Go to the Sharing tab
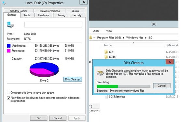 tap(61, 15)
